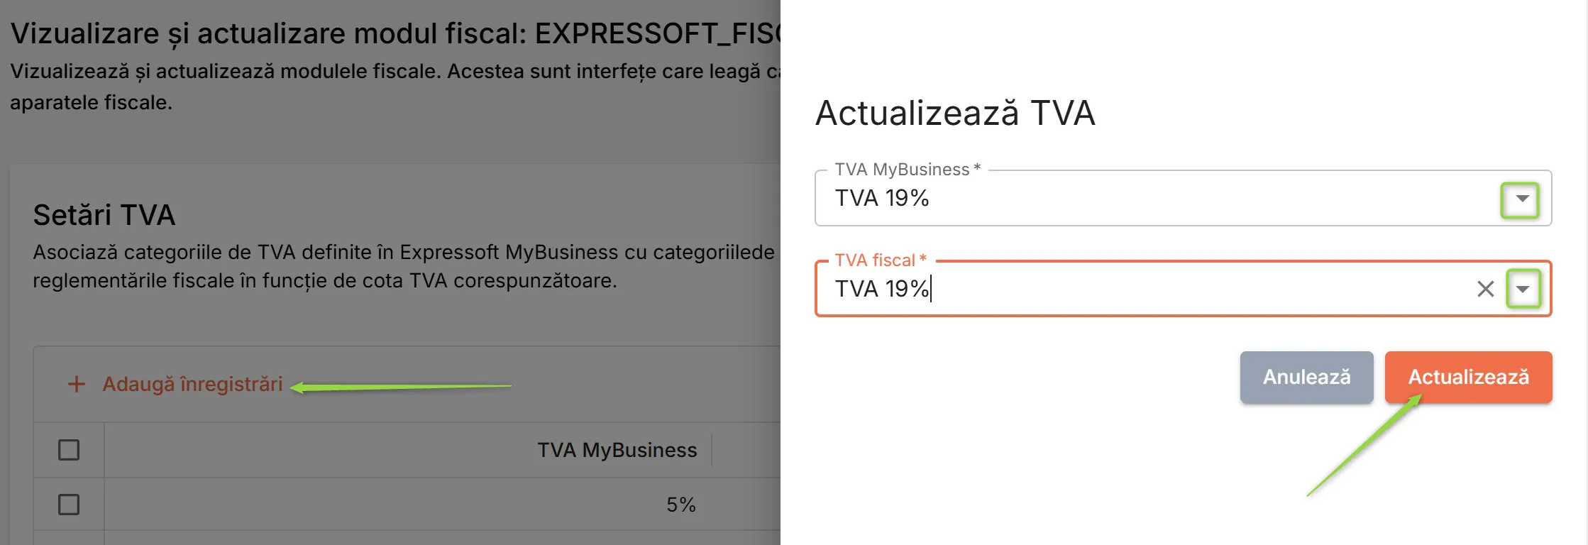Viewport: 1588px width, 545px height.
Task: Clear the TVA fiscal field value
Action: pyautogui.click(x=1485, y=289)
